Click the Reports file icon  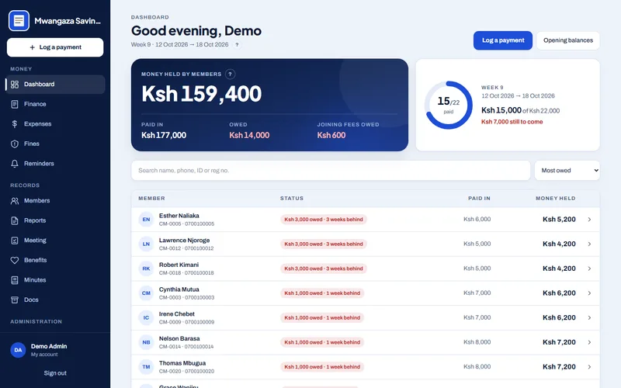point(15,220)
